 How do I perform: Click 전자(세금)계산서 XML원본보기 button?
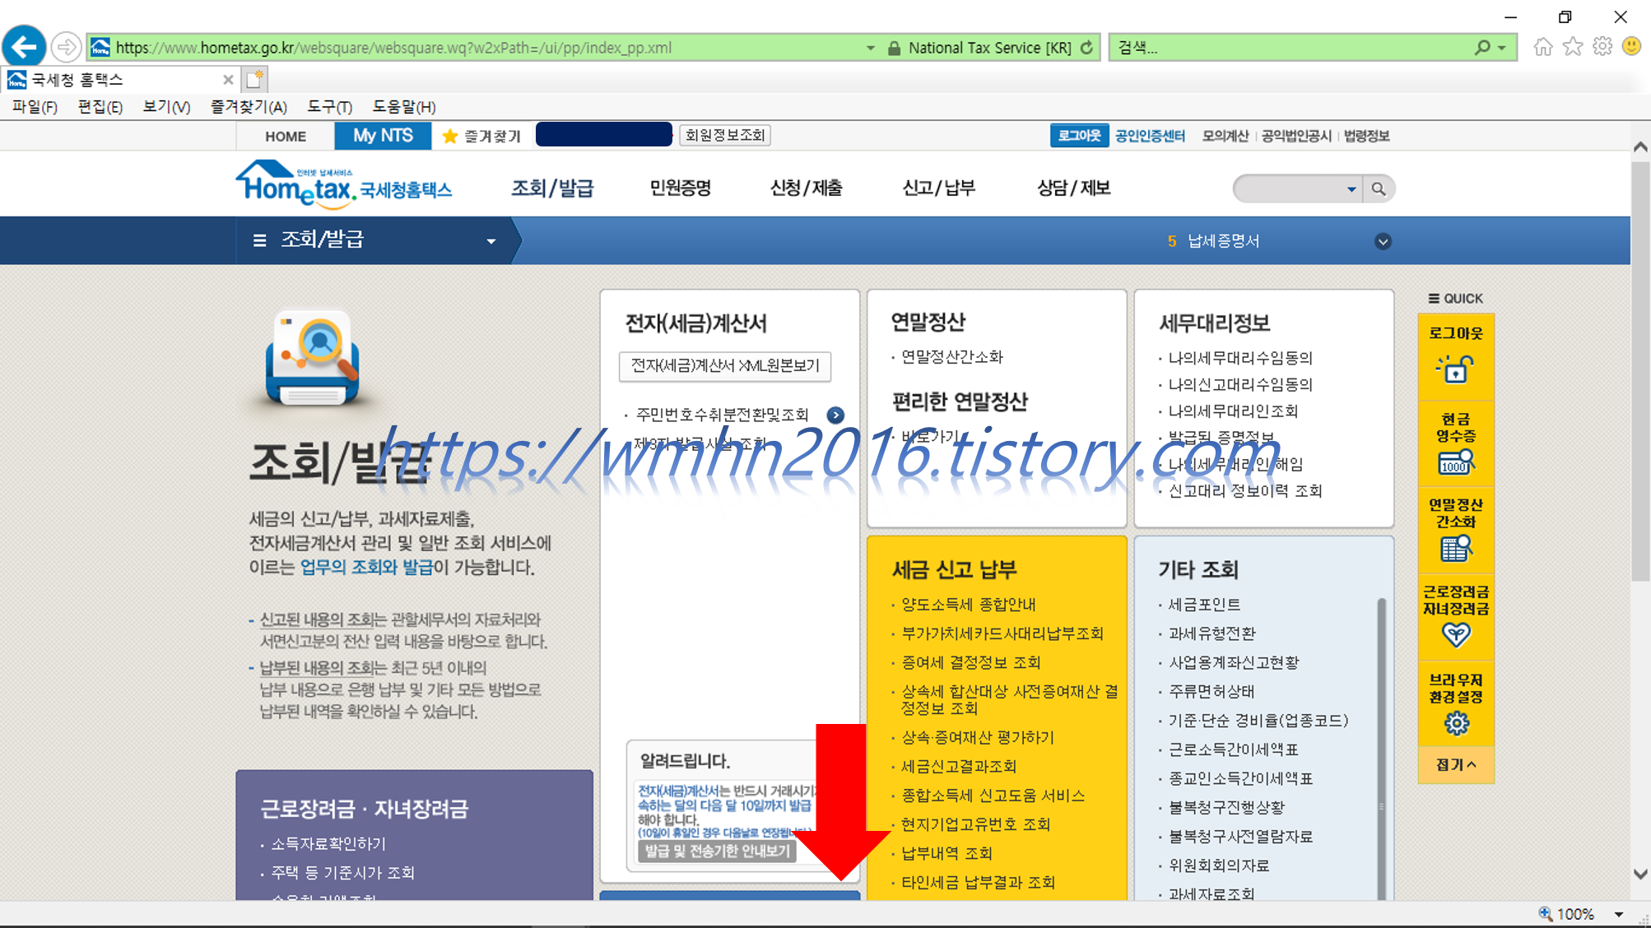[725, 365]
